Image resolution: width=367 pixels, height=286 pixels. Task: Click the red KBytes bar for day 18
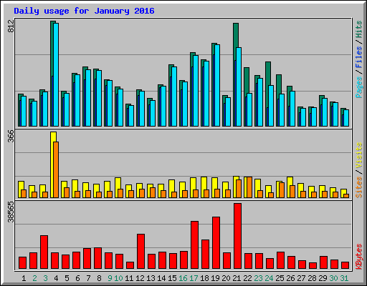pos(205,255)
